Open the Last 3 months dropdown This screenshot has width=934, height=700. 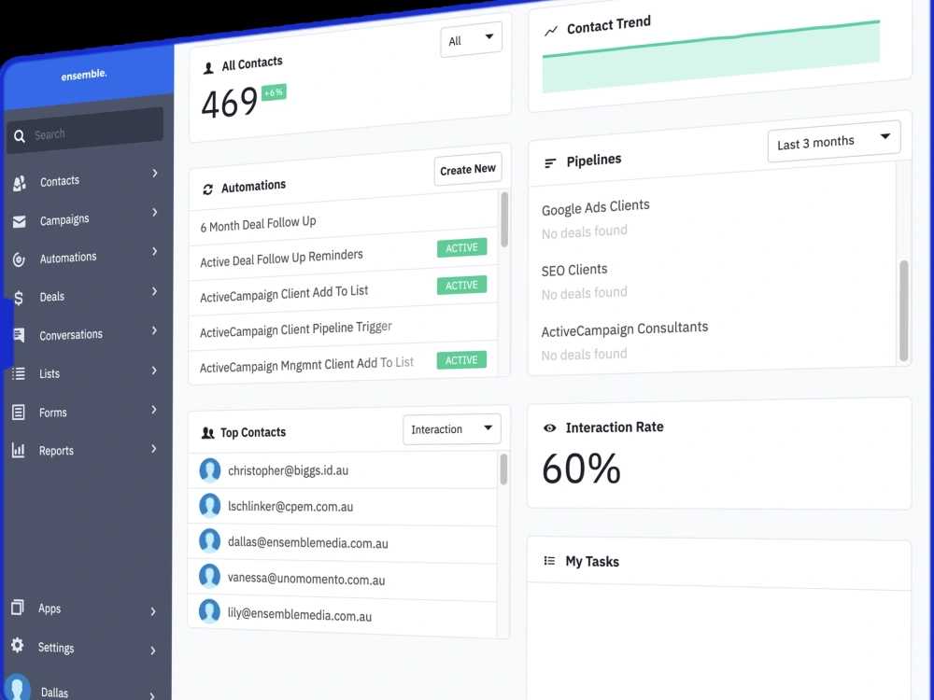coord(834,142)
